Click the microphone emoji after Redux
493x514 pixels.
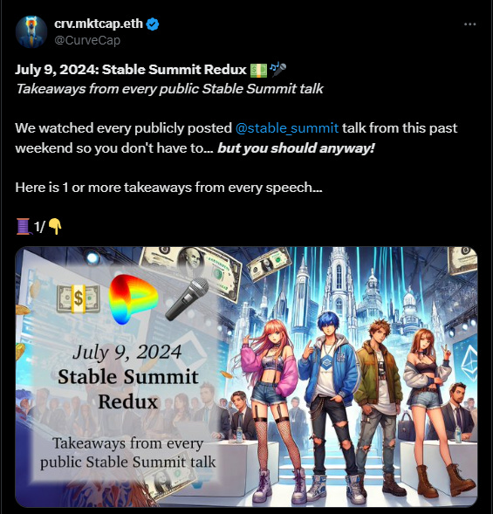point(277,70)
